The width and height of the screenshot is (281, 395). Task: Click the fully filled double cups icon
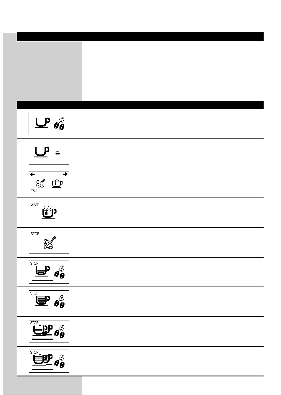[x=42, y=360]
